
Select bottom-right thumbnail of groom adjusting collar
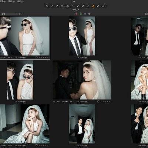pyautogui.click(x=139, y=124)
